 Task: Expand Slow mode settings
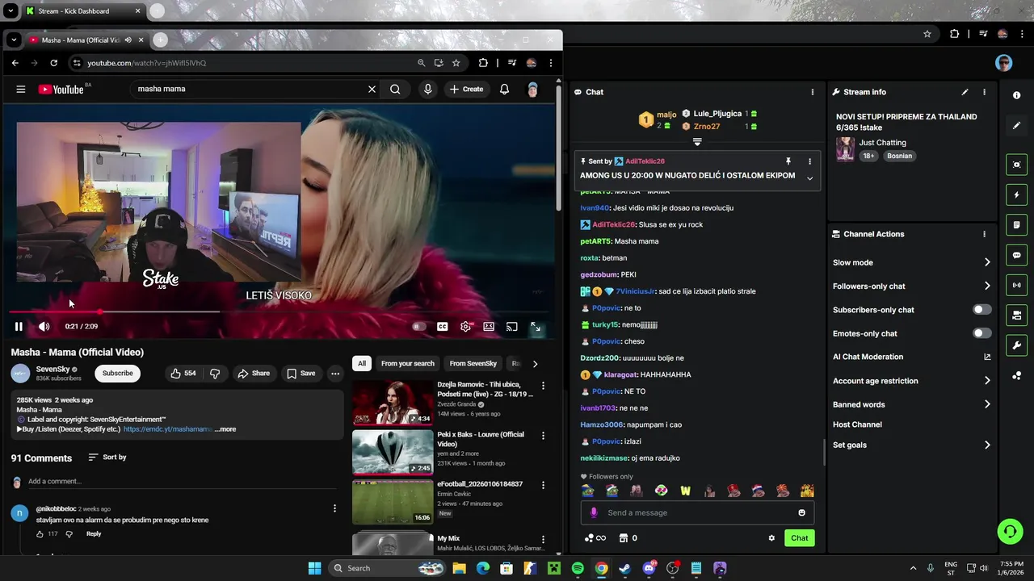pyautogui.click(x=912, y=262)
